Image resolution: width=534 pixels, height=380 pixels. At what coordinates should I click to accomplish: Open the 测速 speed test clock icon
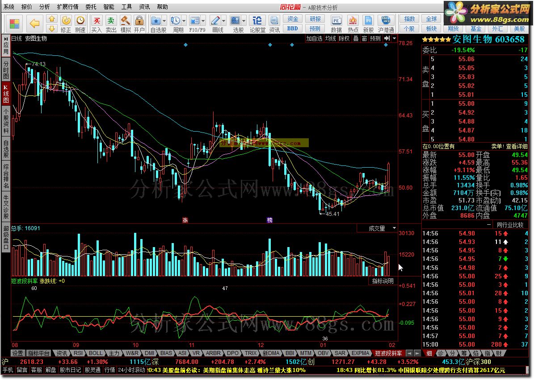[x=80, y=24]
